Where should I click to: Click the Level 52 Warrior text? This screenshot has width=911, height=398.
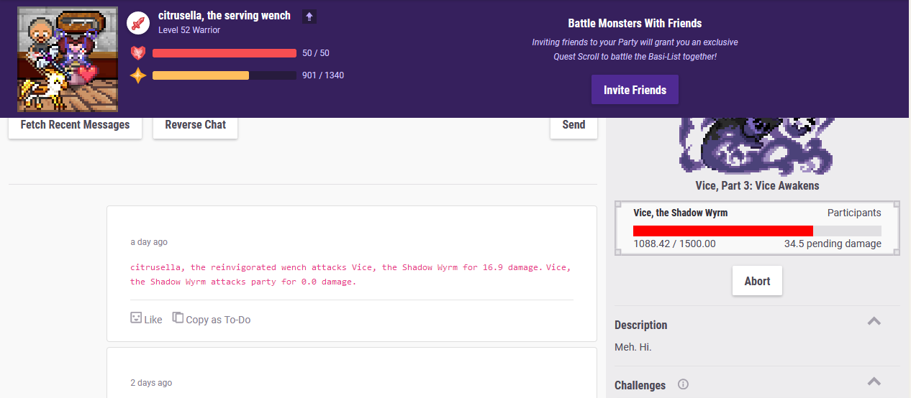click(189, 30)
